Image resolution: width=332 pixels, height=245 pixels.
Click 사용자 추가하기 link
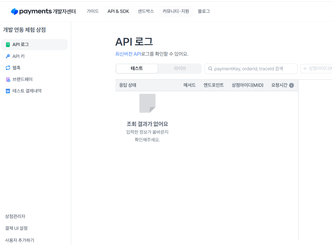[x=20, y=240]
